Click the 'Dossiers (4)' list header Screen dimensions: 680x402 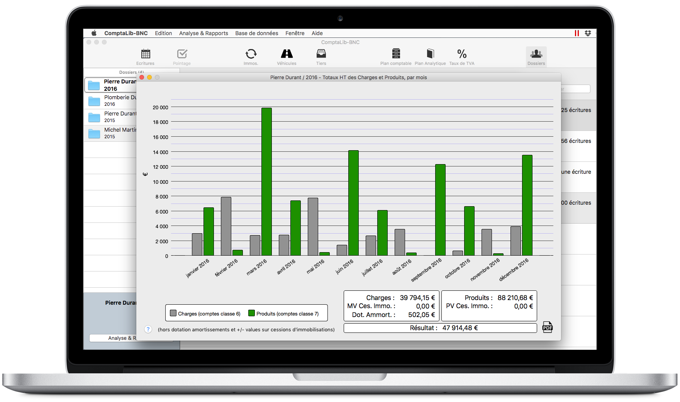(x=131, y=72)
